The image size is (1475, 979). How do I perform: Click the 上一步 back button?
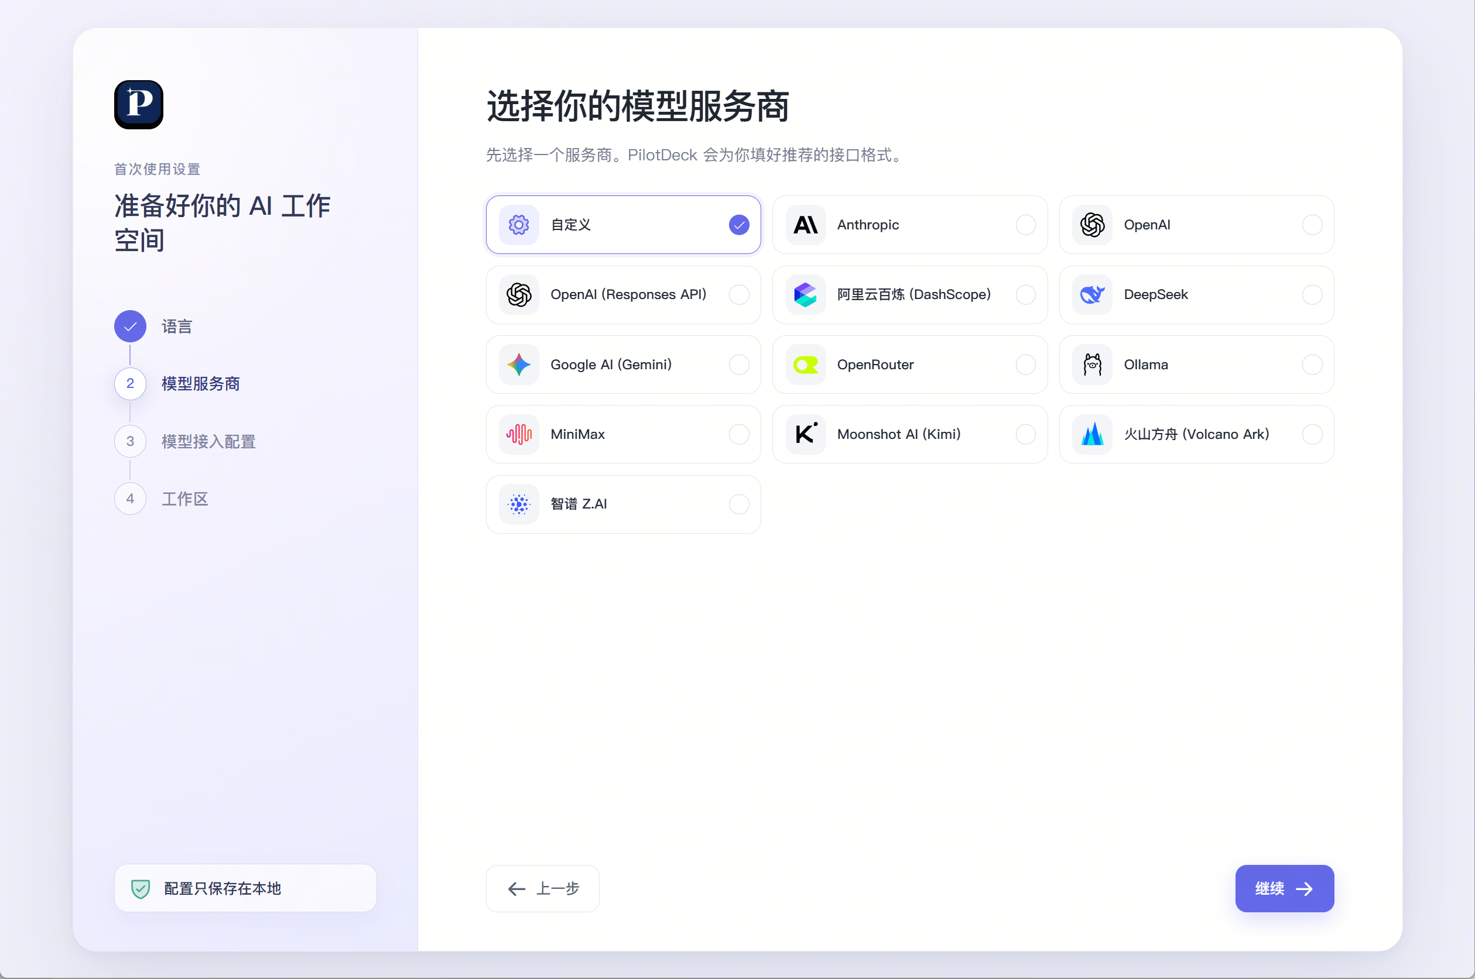click(542, 888)
